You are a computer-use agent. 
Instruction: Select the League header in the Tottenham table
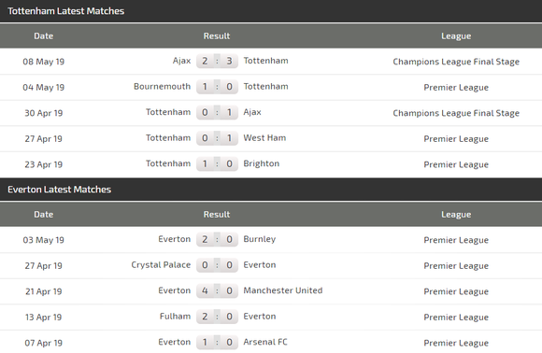coord(456,36)
